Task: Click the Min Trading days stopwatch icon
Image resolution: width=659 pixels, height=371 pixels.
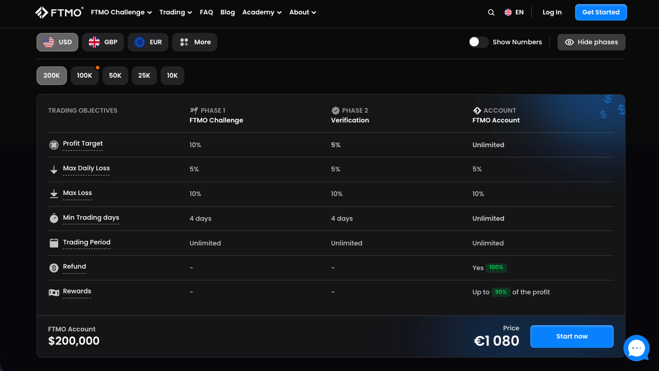Action: tap(54, 218)
